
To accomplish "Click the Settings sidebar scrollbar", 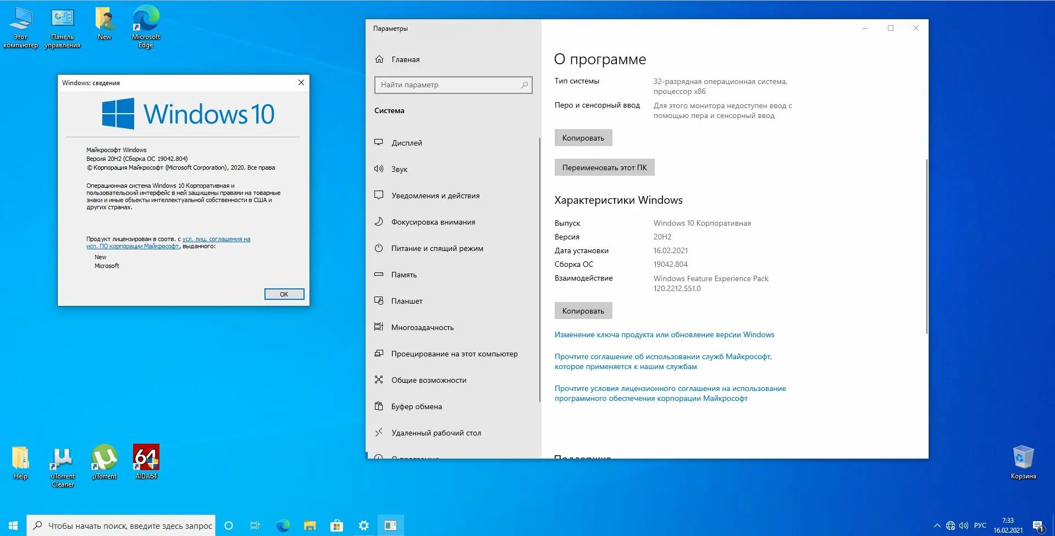I will pos(539,269).
